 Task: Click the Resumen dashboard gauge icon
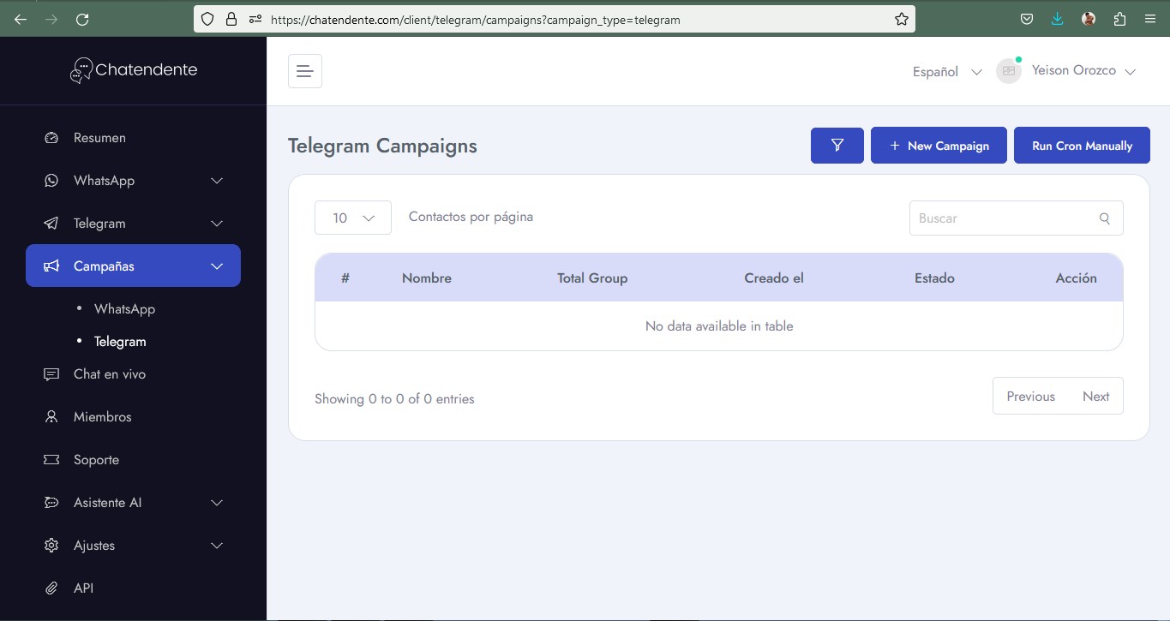[x=51, y=138]
